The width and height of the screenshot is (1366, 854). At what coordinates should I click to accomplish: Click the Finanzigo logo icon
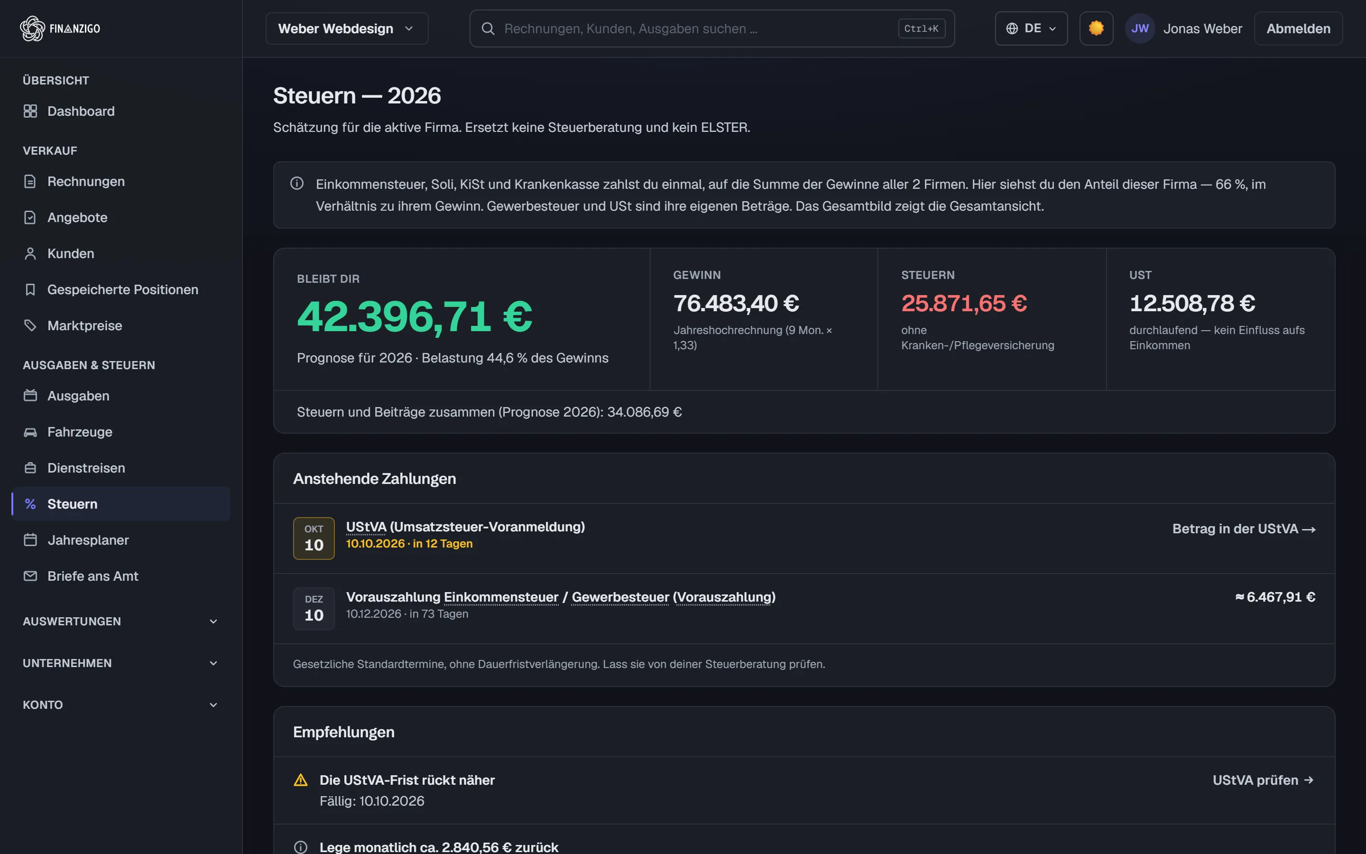(32, 28)
